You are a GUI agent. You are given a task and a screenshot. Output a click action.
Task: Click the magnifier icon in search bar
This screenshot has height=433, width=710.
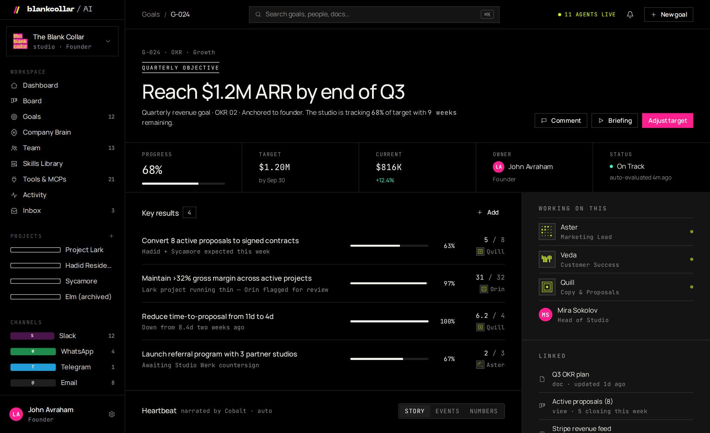tap(258, 15)
